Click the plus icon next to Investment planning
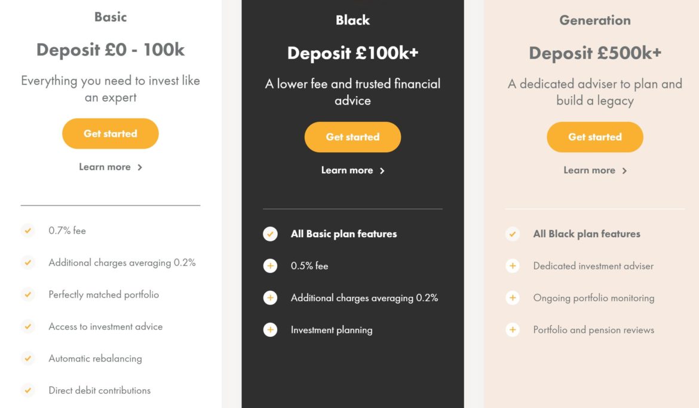The height and width of the screenshot is (408, 699). tap(271, 329)
